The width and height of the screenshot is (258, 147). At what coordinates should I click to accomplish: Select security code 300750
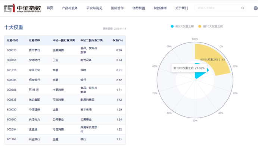(12, 60)
